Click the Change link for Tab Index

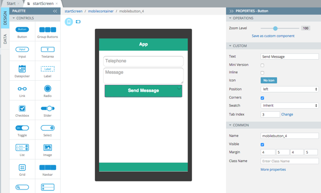click(287, 114)
